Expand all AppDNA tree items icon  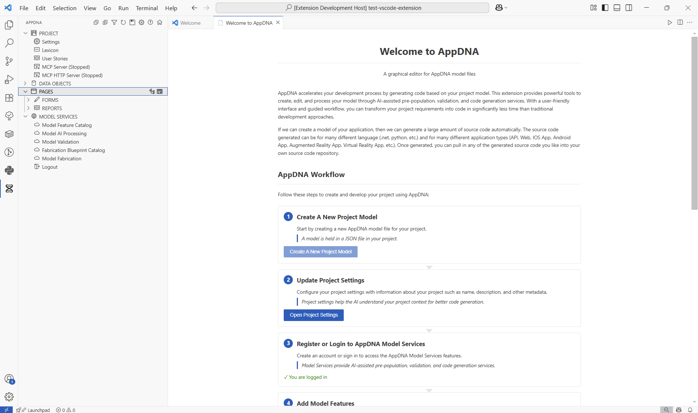pyautogui.click(x=105, y=23)
